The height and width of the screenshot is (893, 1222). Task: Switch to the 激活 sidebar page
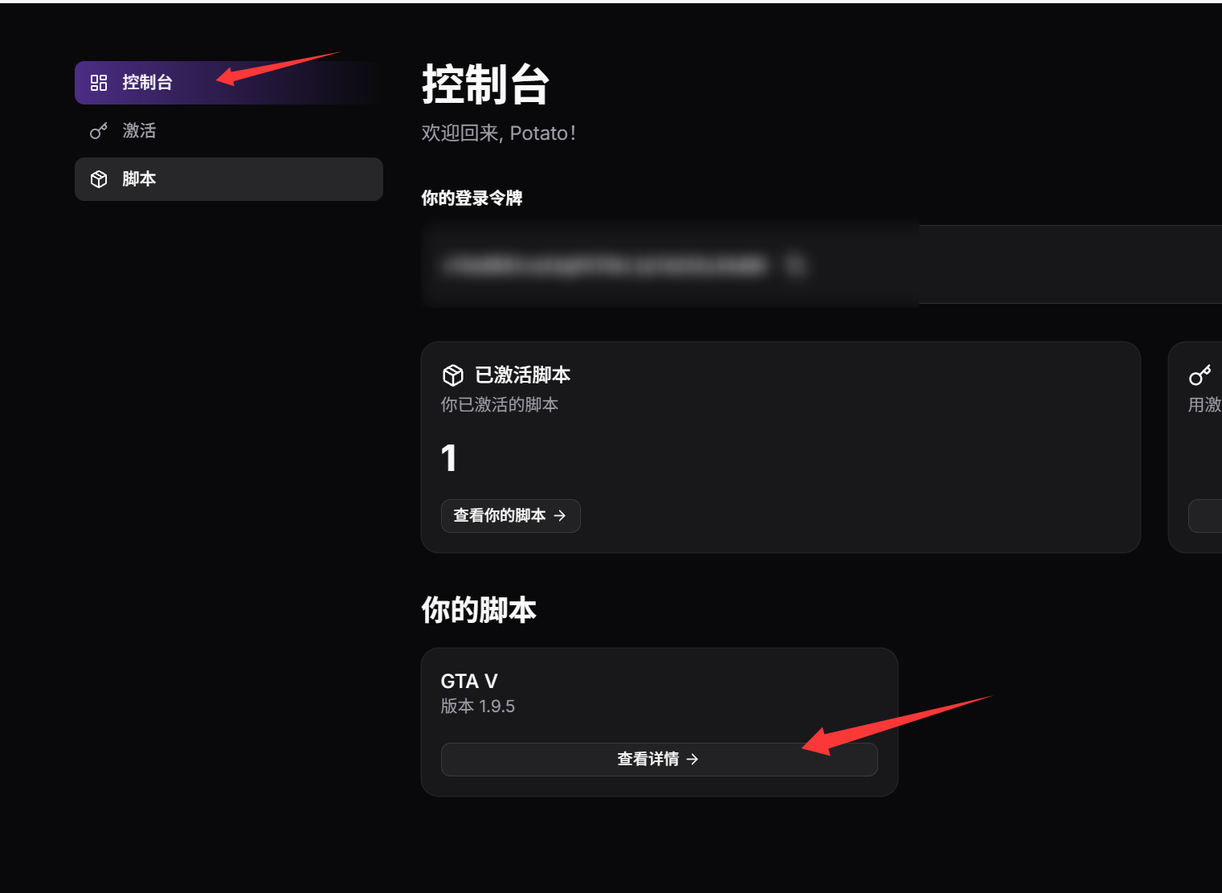229,131
